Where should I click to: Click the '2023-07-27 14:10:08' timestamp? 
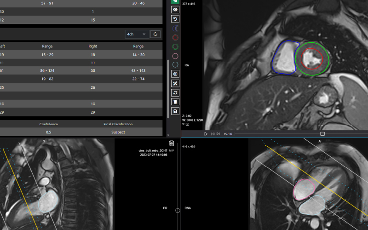[x=154, y=155]
